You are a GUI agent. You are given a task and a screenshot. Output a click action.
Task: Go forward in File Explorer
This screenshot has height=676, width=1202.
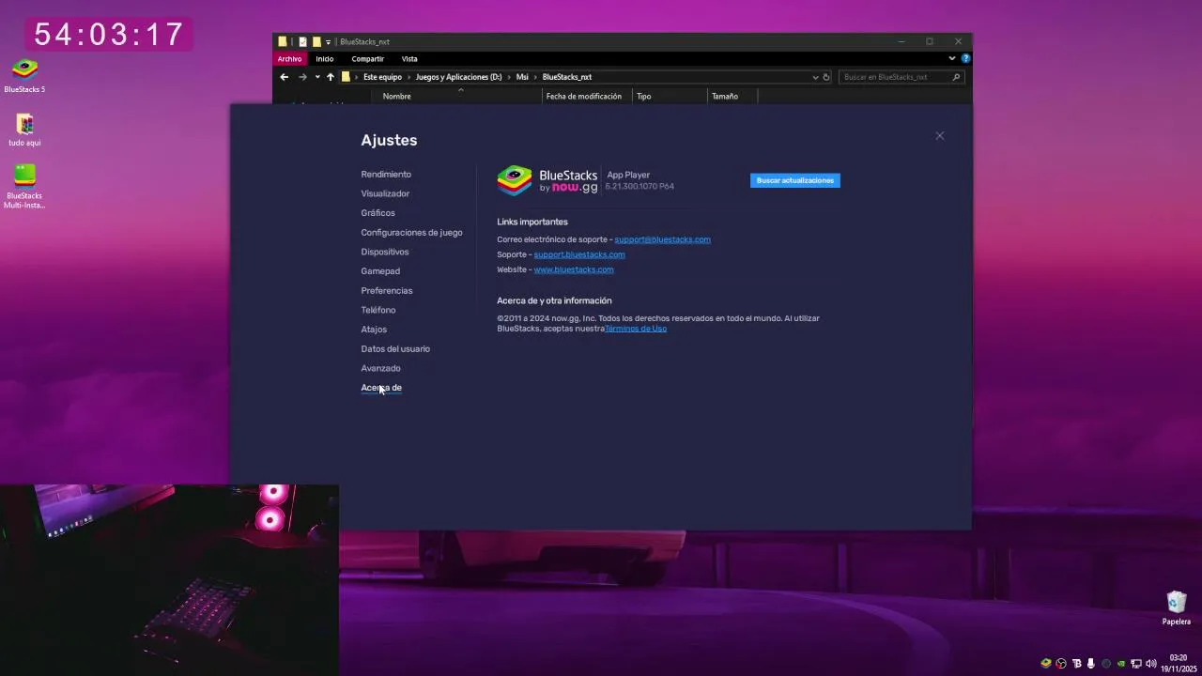click(x=302, y=77)
